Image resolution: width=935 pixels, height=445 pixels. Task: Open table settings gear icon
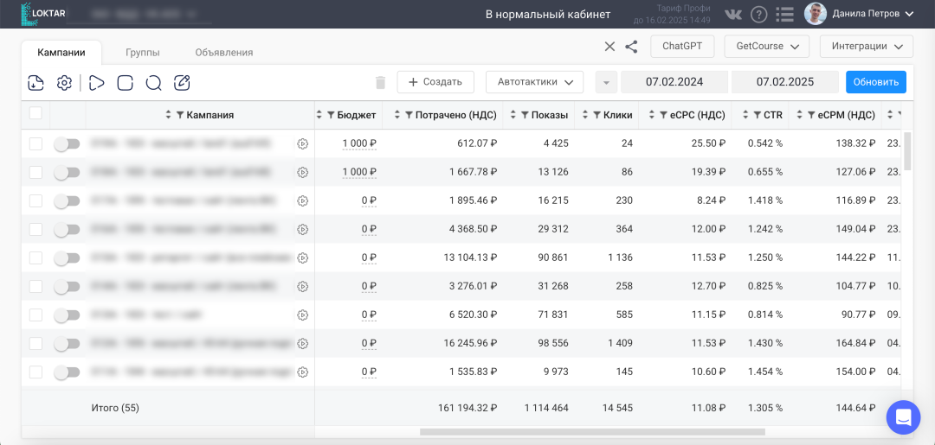[x=64, y=83]
